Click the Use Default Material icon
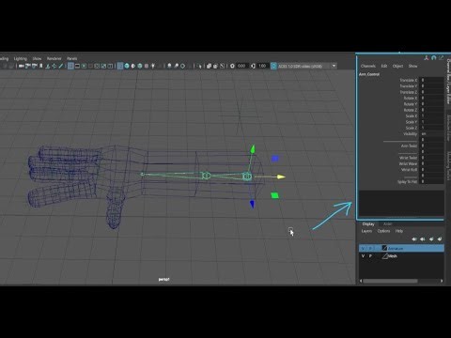The width and height of the screenshot is (451, 338). [133, 66]
